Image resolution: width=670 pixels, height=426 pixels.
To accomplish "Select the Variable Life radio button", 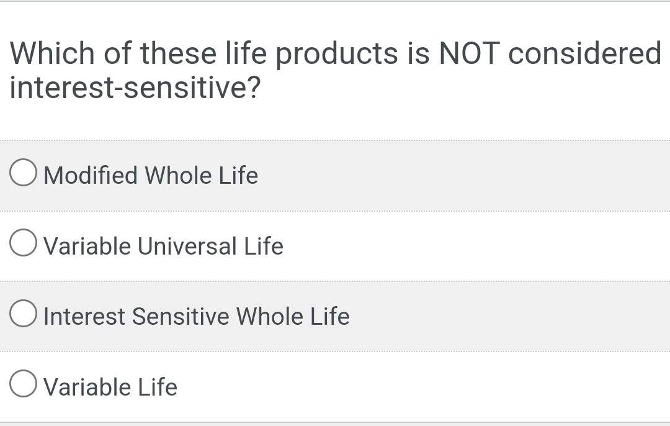I will [x=22, y=383].
